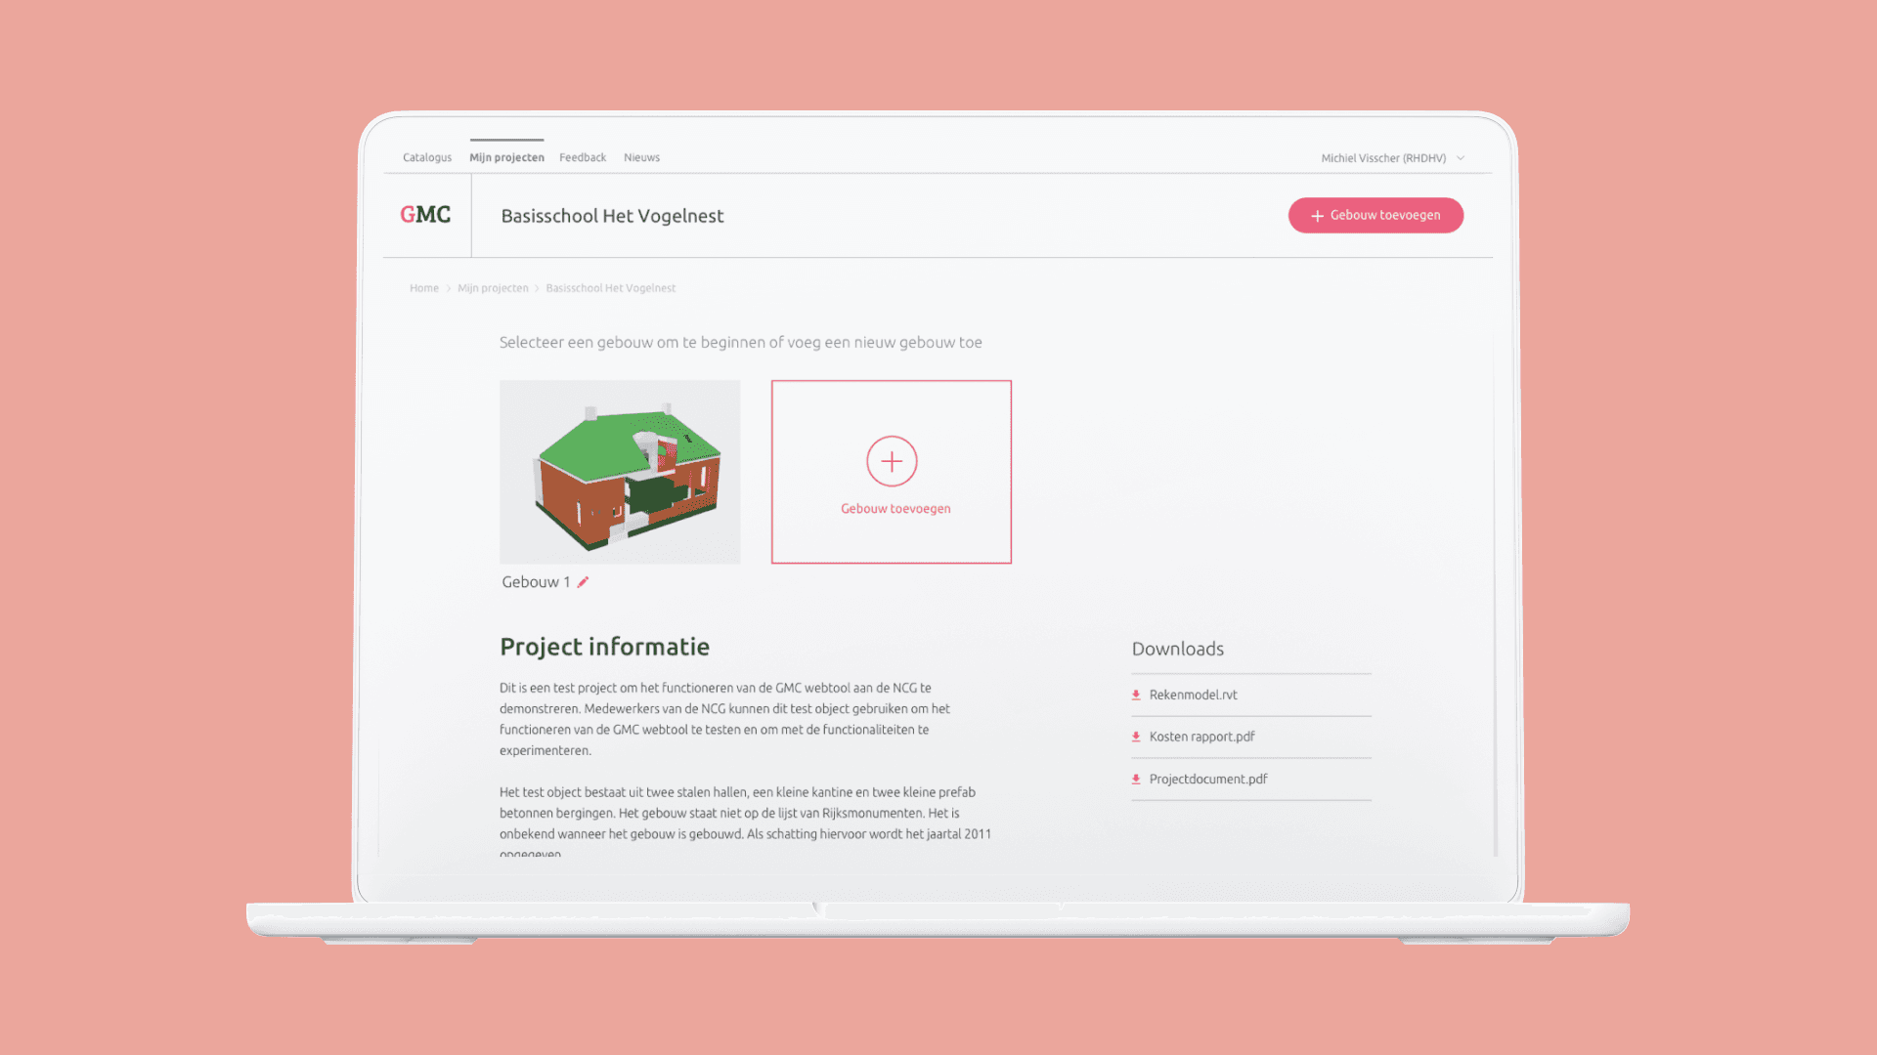The width and height of the screenshot is (1877, 1055).
Task: Select the Mijn projecten tab
Action: pos(506,157)
